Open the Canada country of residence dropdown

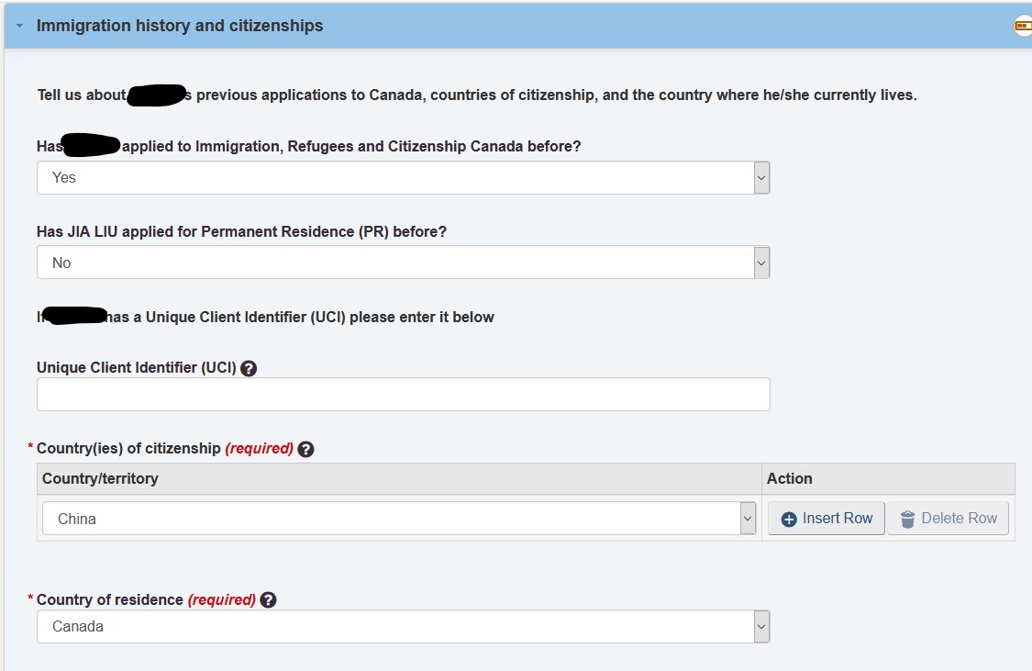click(403, 626)
